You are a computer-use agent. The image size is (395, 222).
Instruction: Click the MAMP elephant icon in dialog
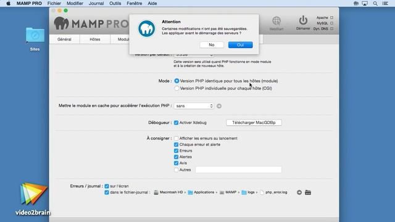pyautogui.click(x=147, y=29)
